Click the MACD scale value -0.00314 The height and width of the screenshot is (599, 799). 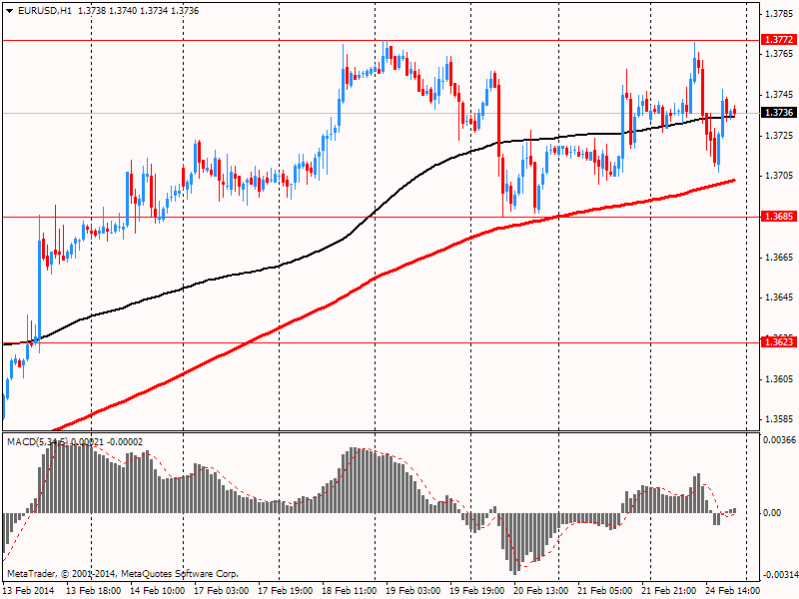[x=779, y=575]
